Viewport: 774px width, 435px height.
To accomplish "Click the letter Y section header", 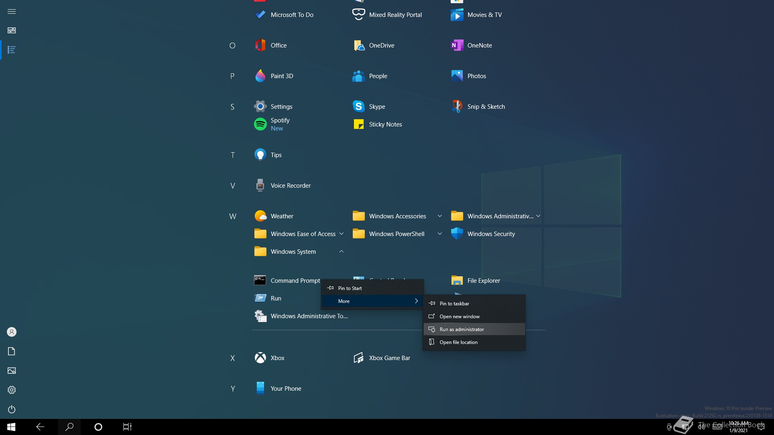I will click(233, 389).
